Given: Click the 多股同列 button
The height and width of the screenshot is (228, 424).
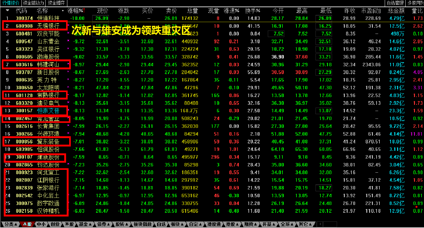Looking at the screenshot, I should (415, 3).
